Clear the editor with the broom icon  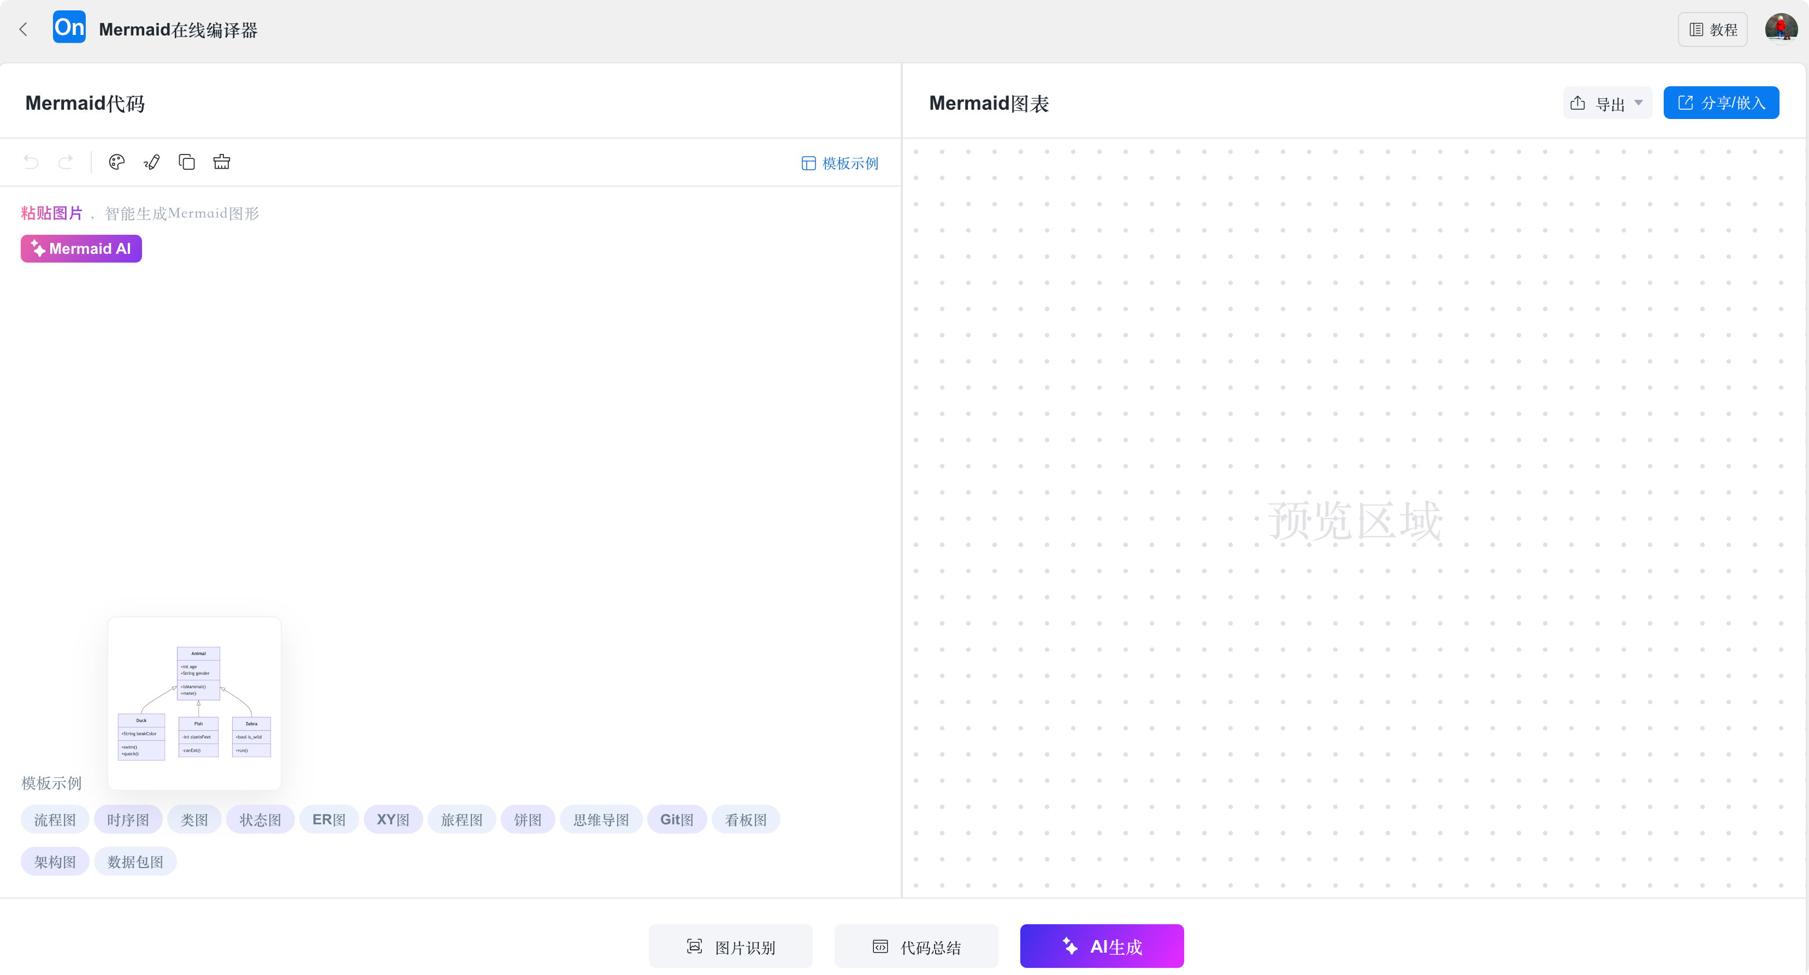[222, 162]
